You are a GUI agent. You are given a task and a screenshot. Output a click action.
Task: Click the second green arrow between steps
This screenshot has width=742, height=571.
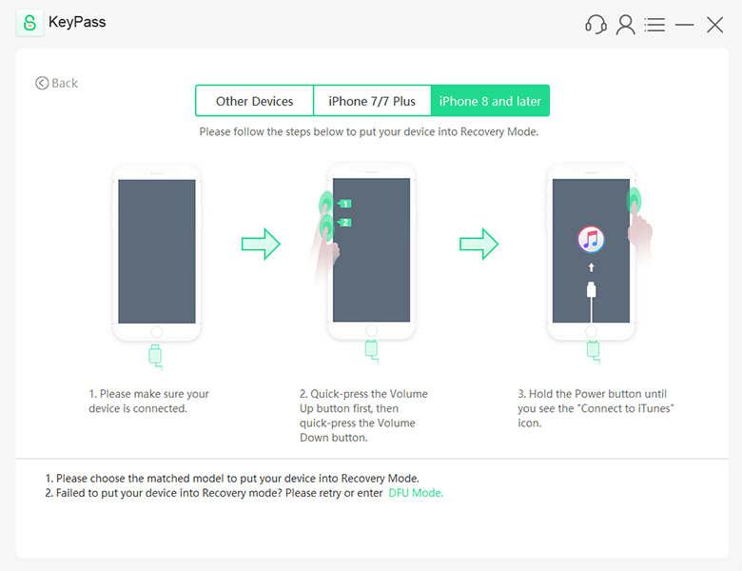tap(479, 244)
